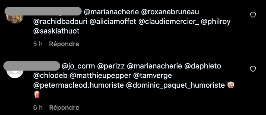The width and height of the screenshot is (266, 115).
Task: Visit the @aliciamoffet mention
Action: tap(113, 22)
